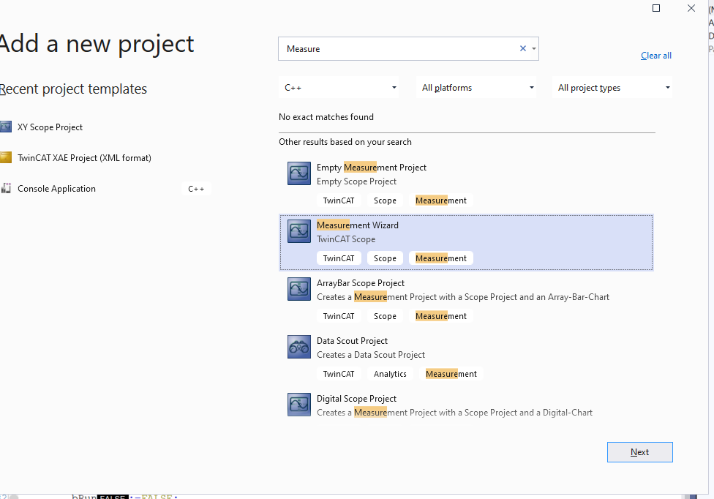Close the Add a new project dialog
This screenshot has width=714, height=499.
click(691, 8)
